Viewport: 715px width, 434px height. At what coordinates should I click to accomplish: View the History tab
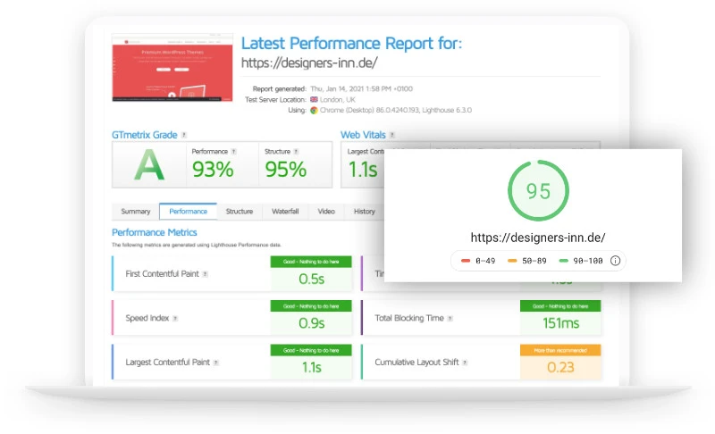365,212
